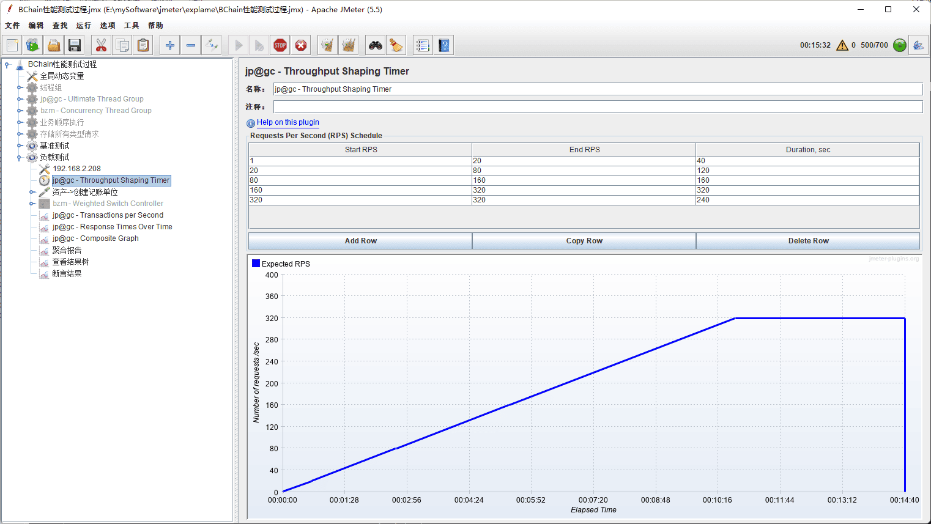Viewport: 931px width, 524px height.
Task: Open the 运行 menu
Action: 83,26
